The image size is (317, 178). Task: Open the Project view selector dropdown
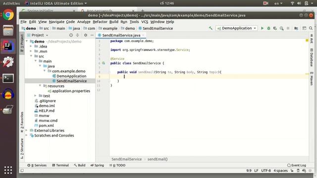(38, 35)
